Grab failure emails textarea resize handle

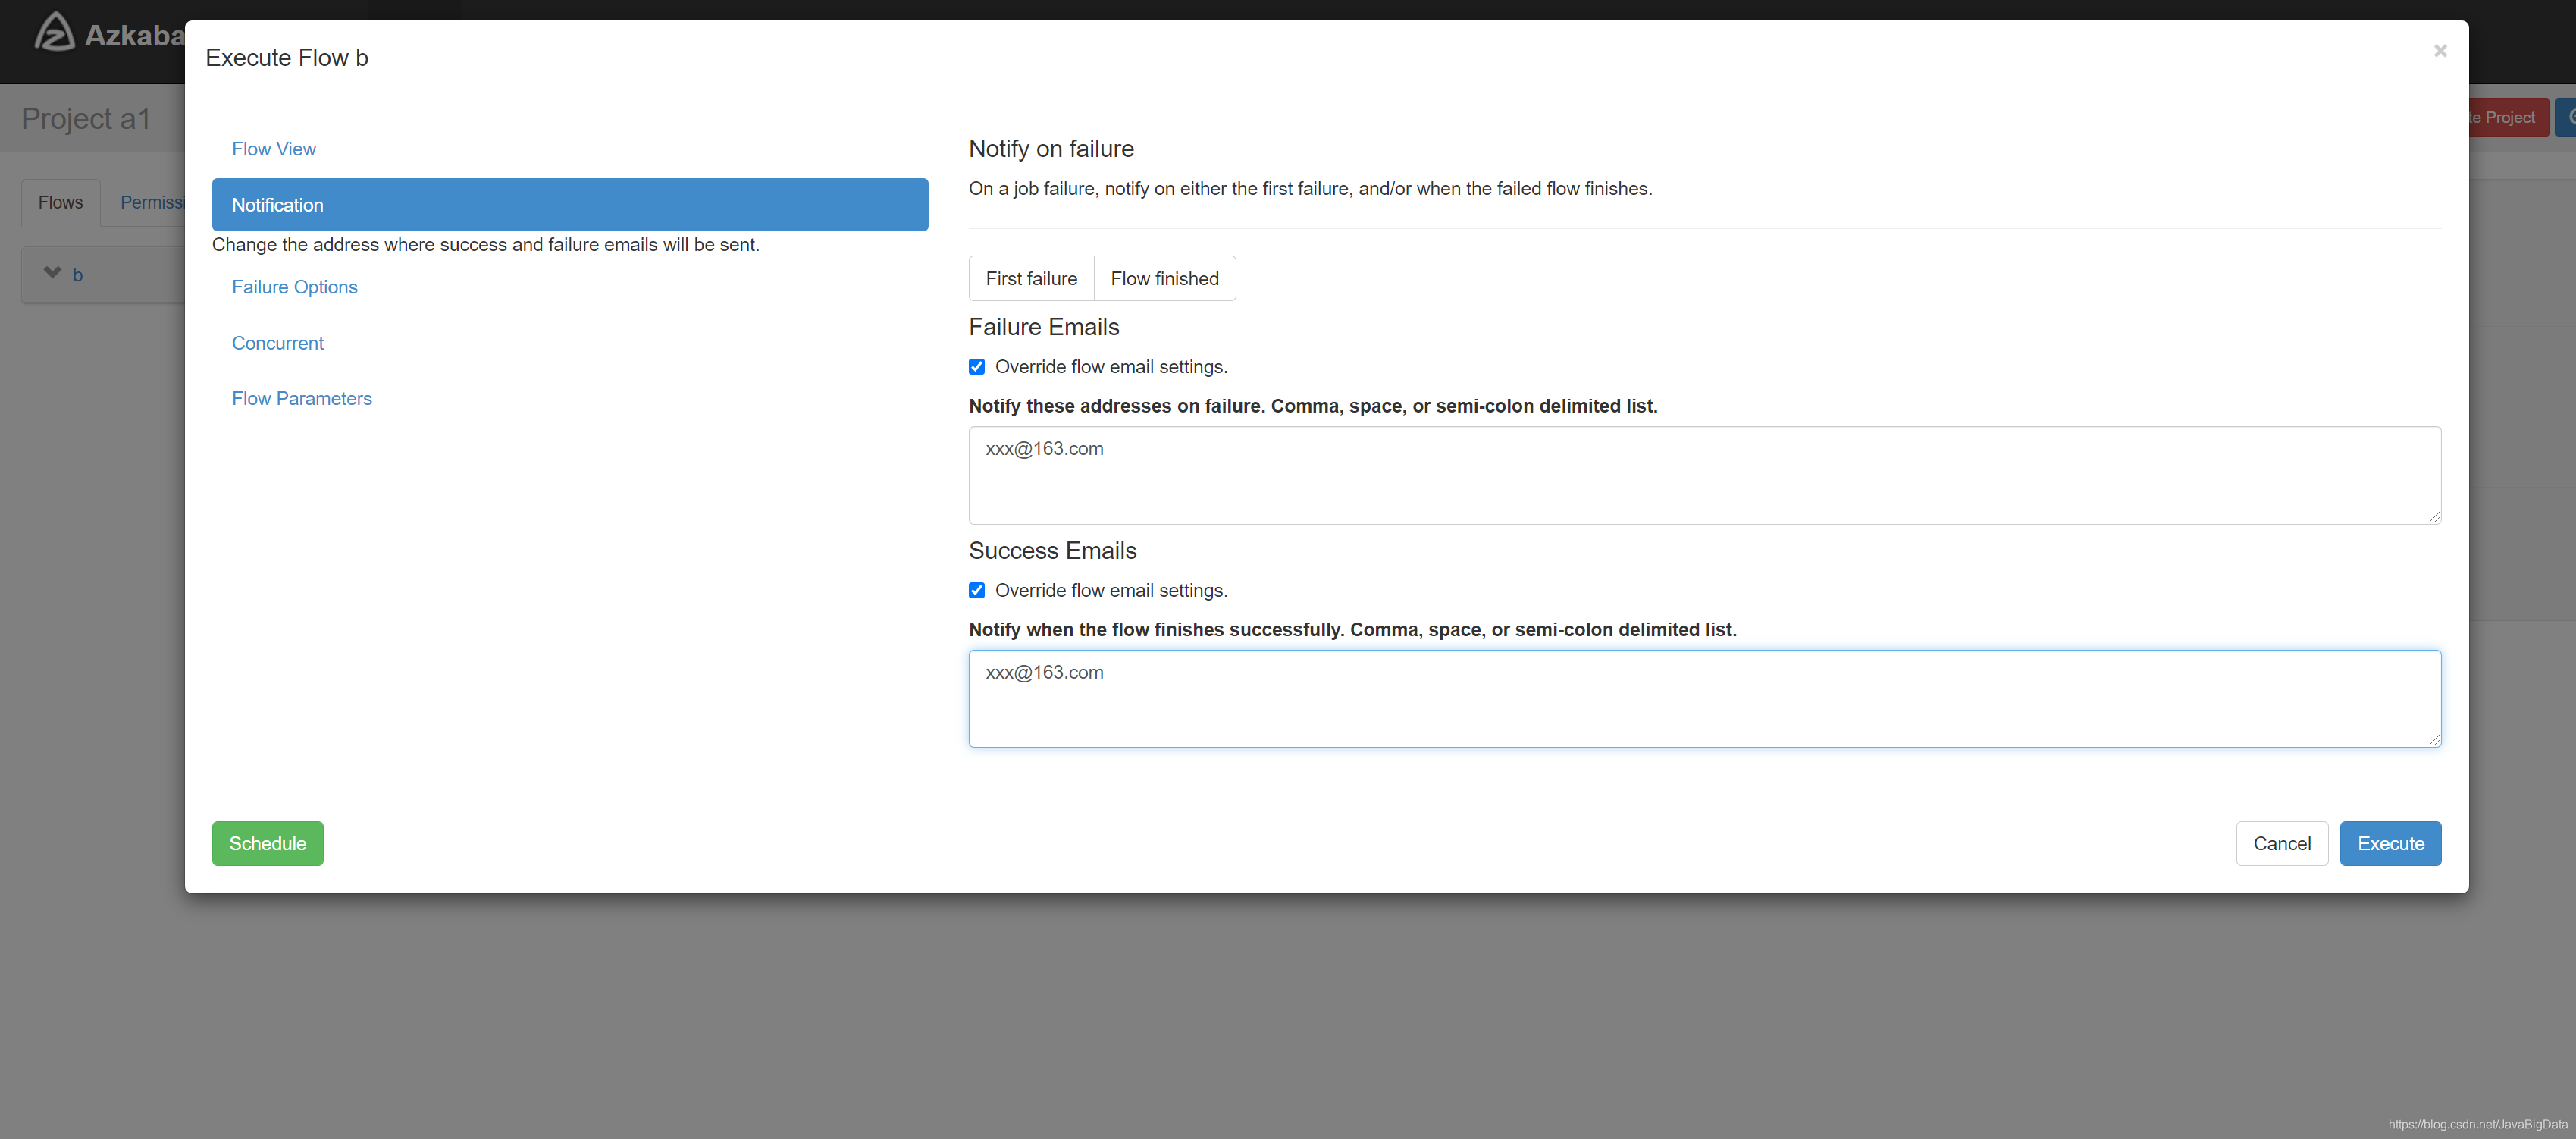click(2433, 517)
